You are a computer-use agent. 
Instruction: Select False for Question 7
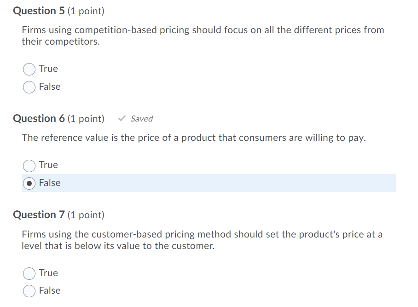(29, 291)
